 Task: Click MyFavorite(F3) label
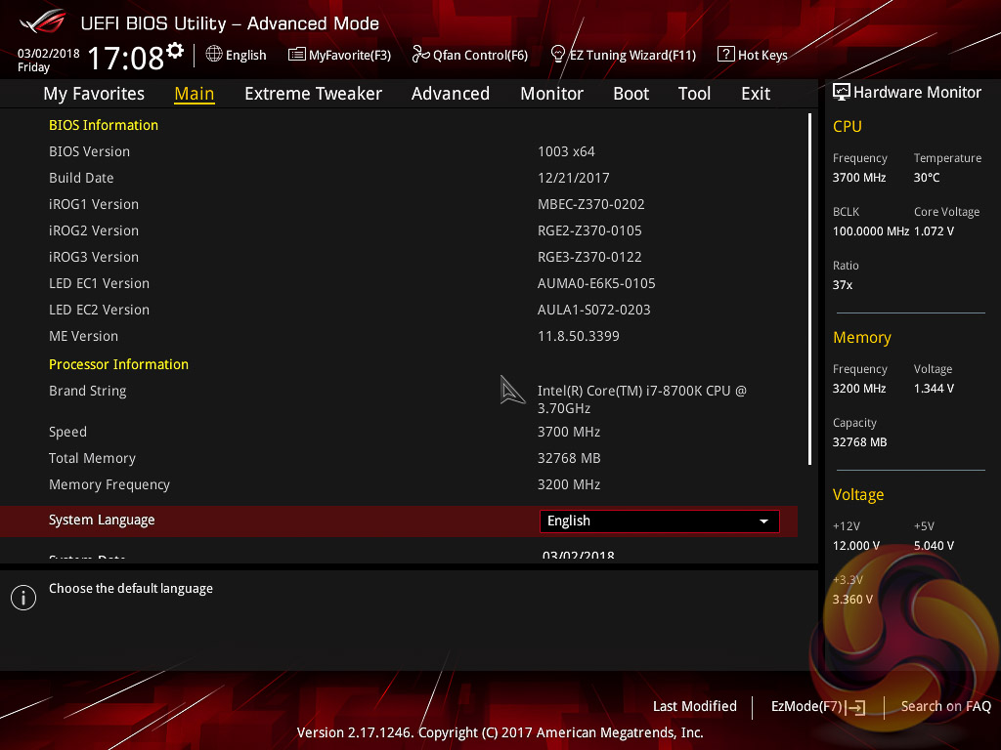(x=350, y=56)
